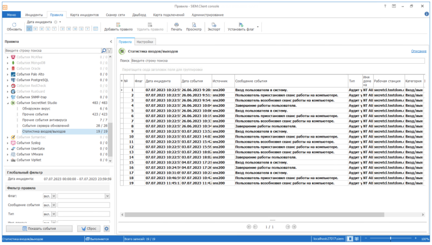The height and width of the screenshot is (245, 432).
Task: Click the filter funnel icon in rules panel
Action: pos(110,51)
